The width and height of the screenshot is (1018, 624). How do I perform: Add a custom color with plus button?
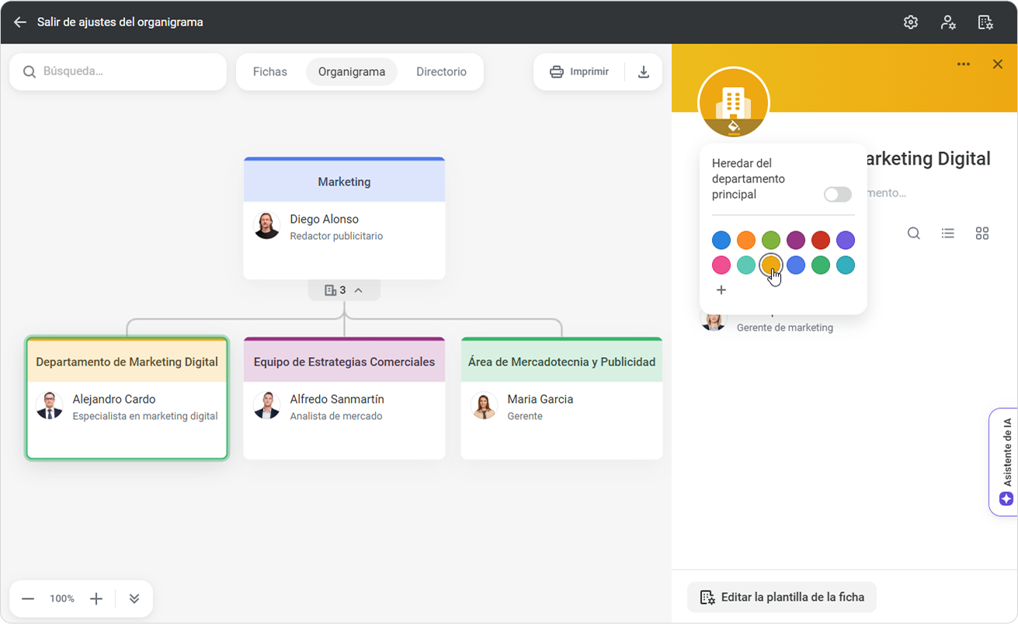(721, 290)
